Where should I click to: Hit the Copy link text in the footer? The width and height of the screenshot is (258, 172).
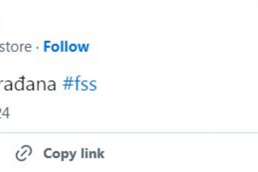point(74,154)
